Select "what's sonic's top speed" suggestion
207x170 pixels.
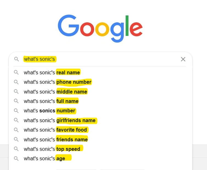(52, 149)
